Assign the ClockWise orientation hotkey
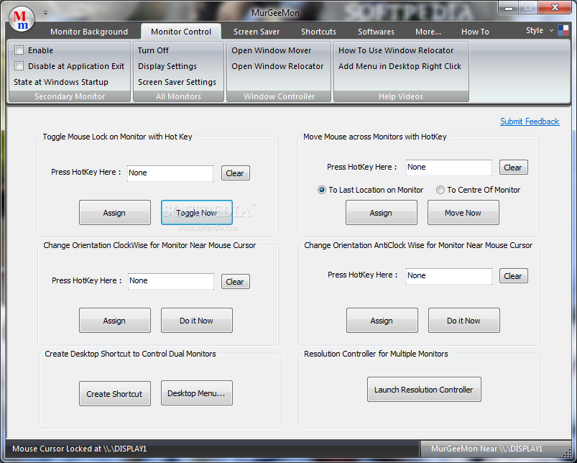 click(114, 321)
